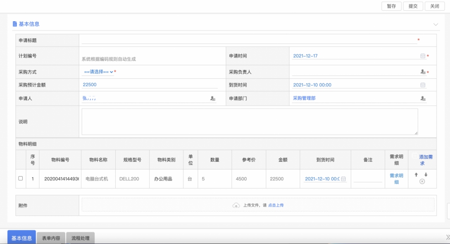Click the 规格型号 column header
The height and width of the screenshot is (244, 450).
[132, 160]
